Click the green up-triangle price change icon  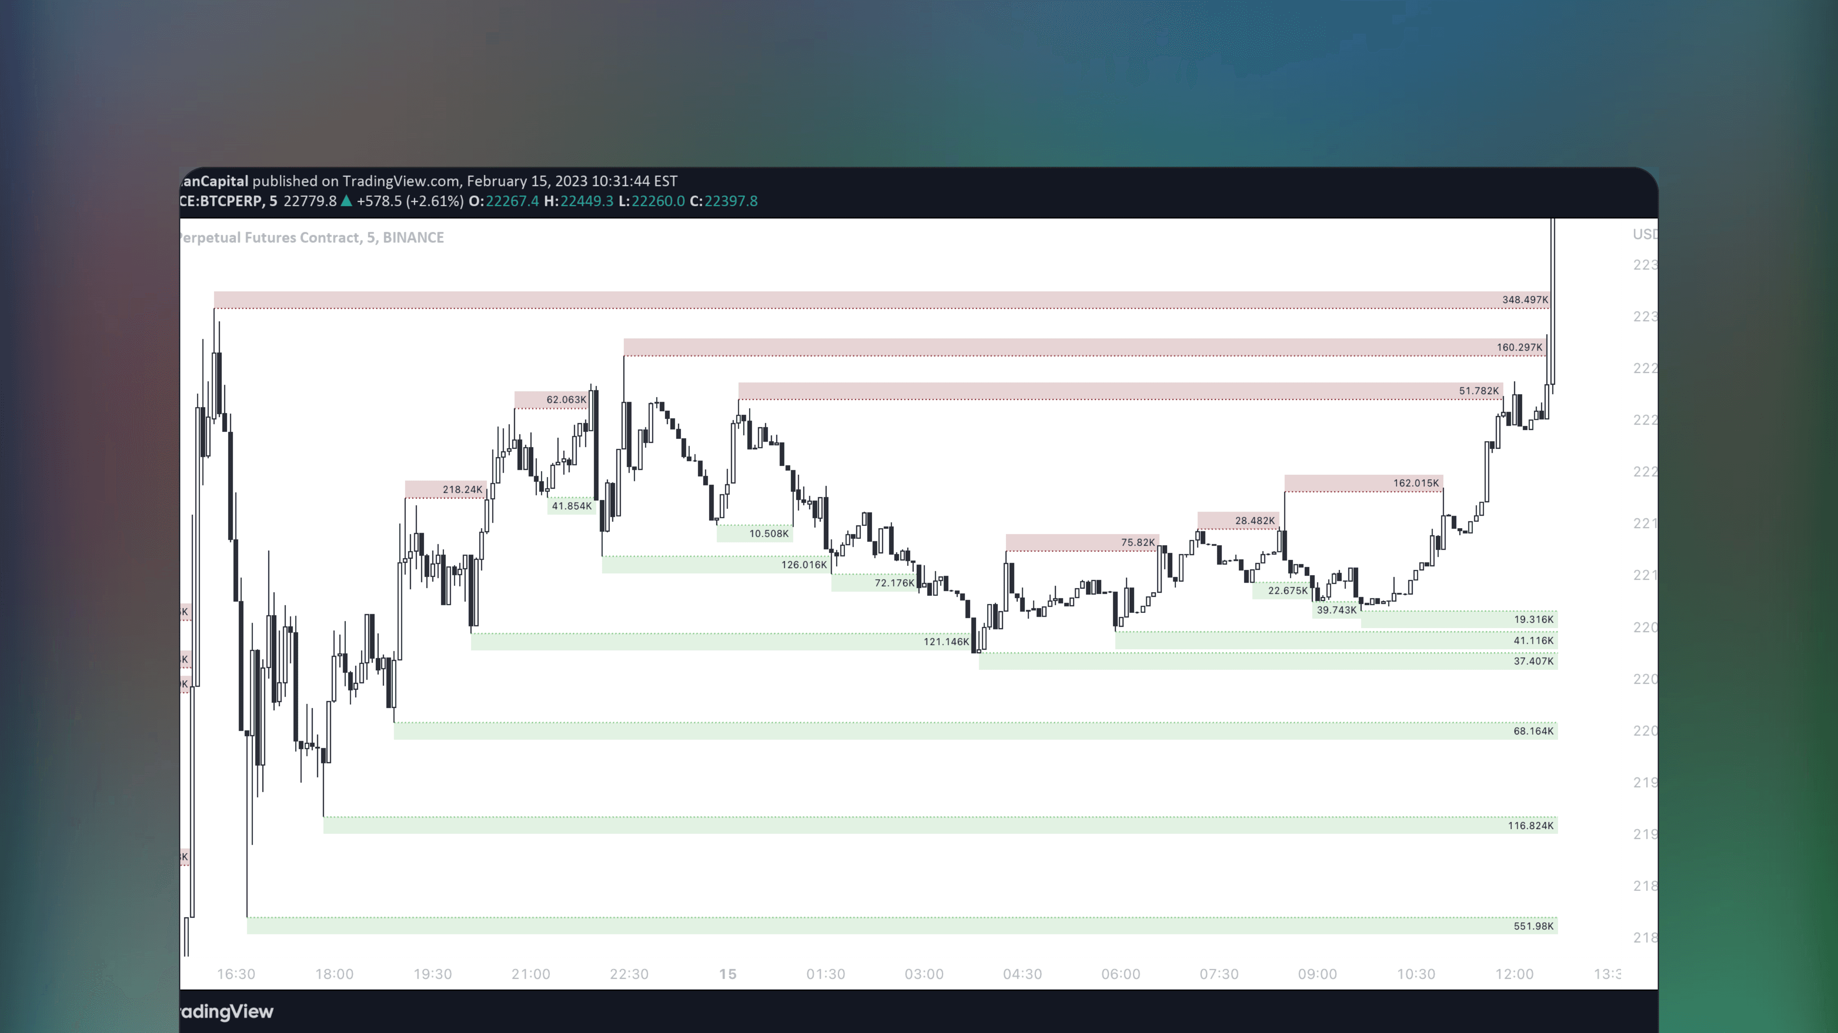pyautogui.click(x=347, y=201)
